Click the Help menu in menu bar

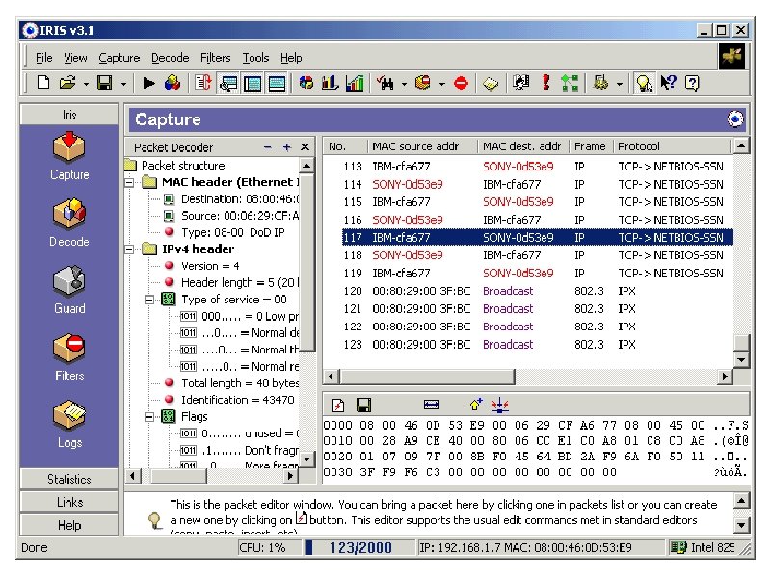(291, 58)
